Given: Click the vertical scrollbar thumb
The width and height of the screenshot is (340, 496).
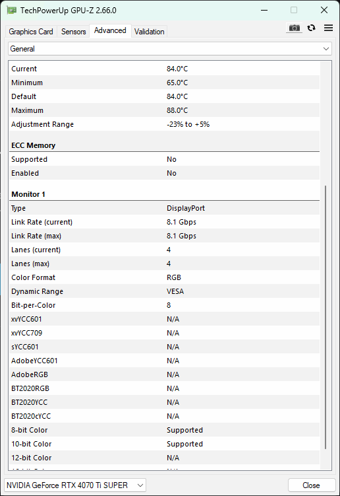Looking at the screenshot, I should (x=326, y=316).
